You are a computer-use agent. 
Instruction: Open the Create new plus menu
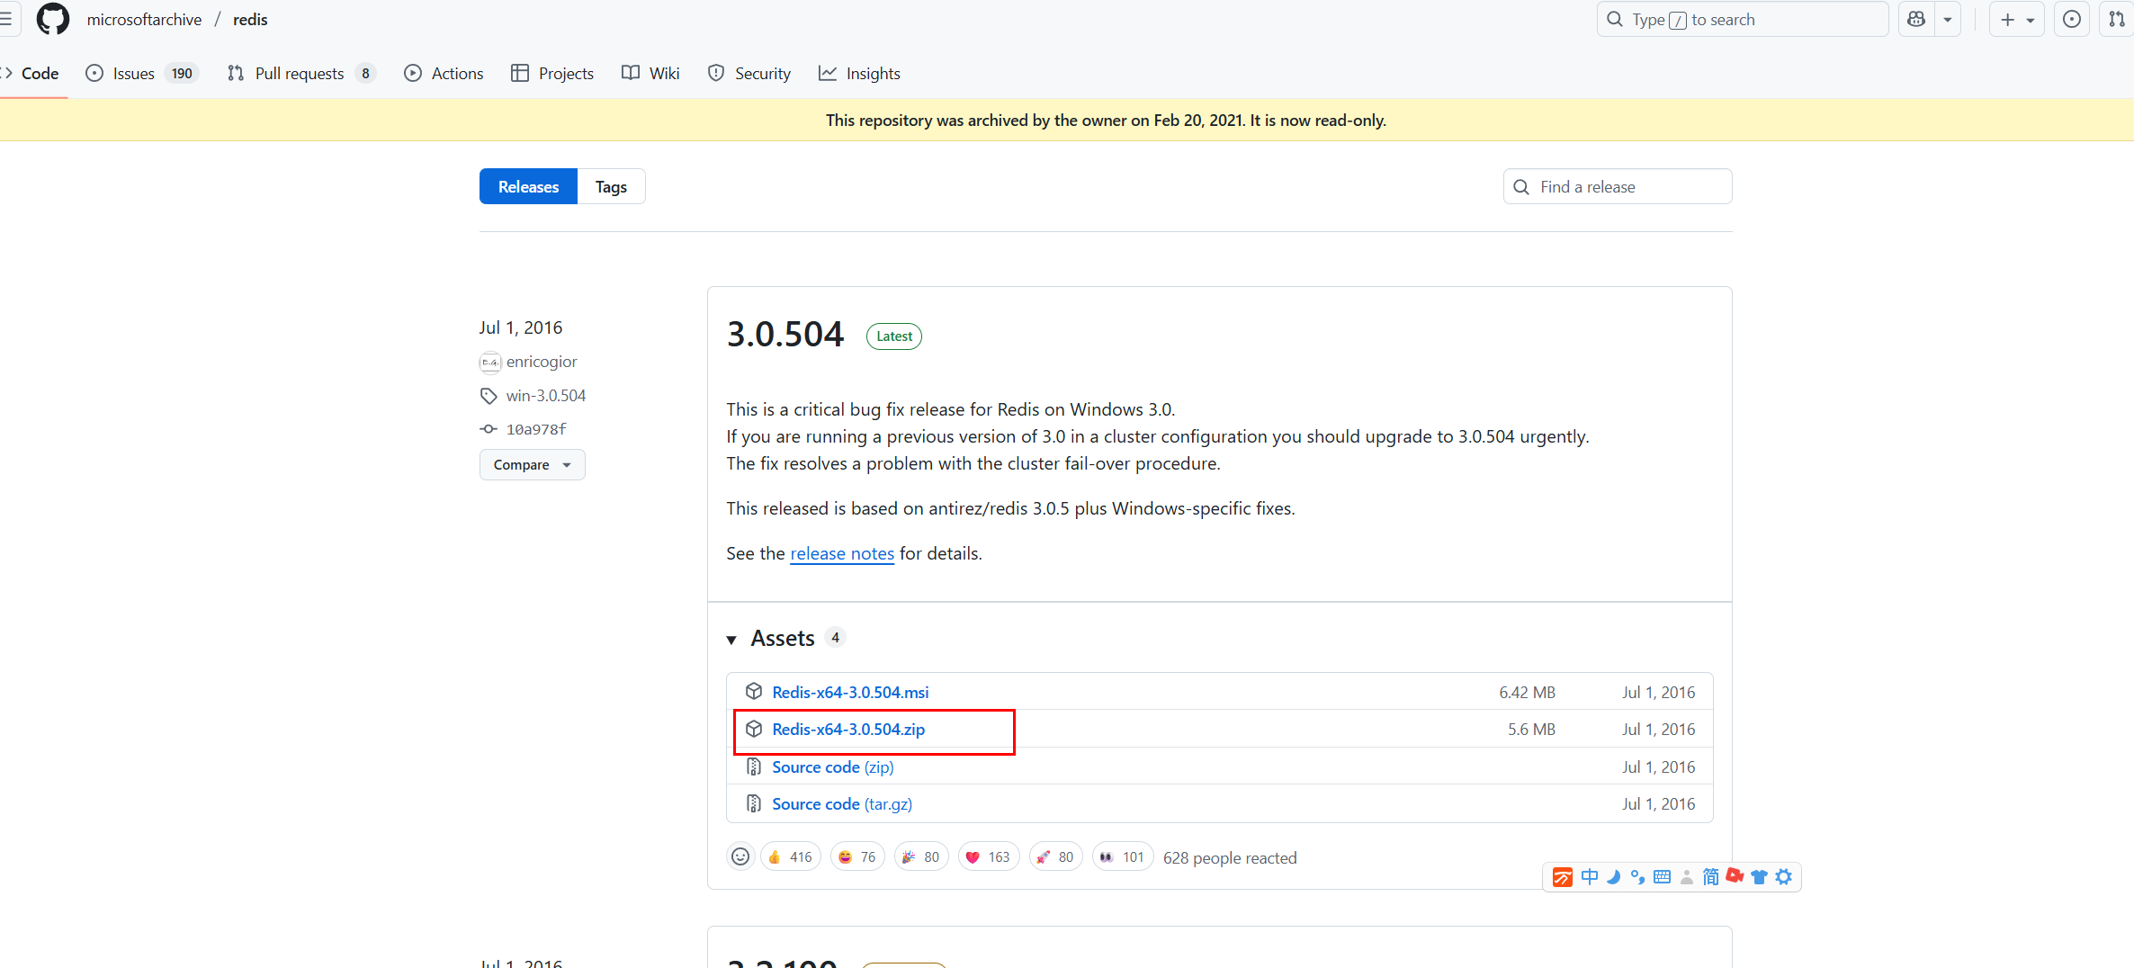click(x=2017, y=19)
